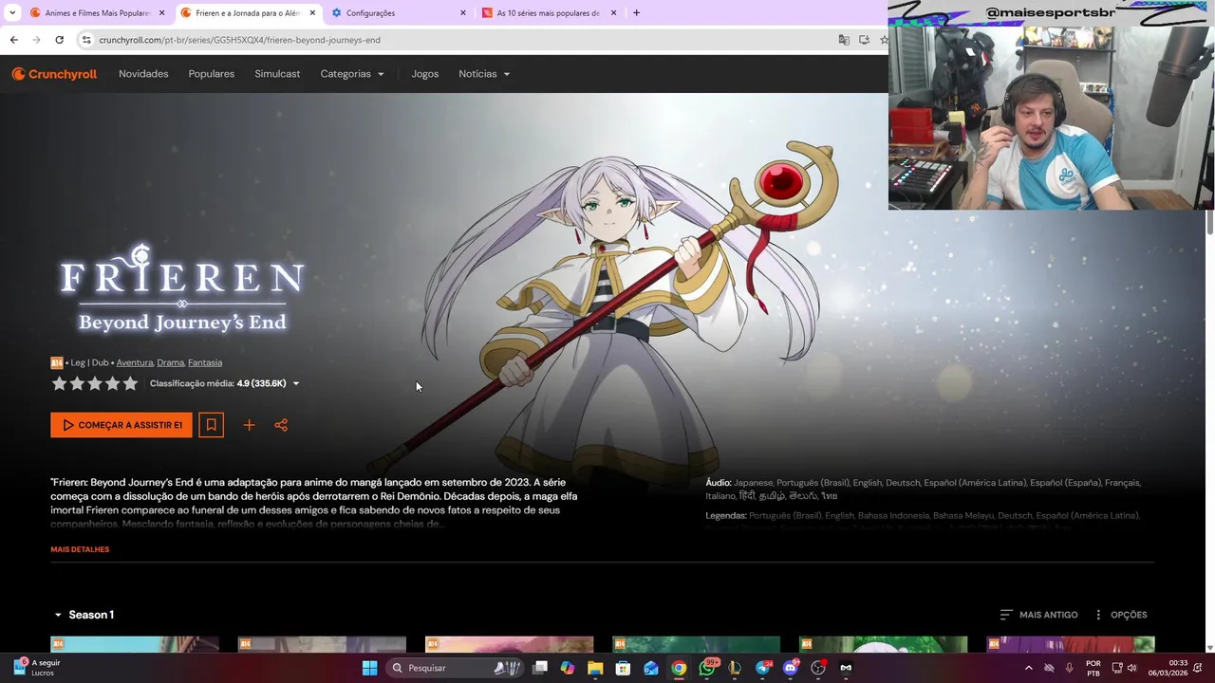Open the date and time clock
The height and width of the screenshot is (683, 1215).
point(1167,668)
